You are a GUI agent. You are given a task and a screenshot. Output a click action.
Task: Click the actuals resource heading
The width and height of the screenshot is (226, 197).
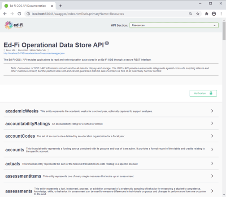[x=13, y=164]
